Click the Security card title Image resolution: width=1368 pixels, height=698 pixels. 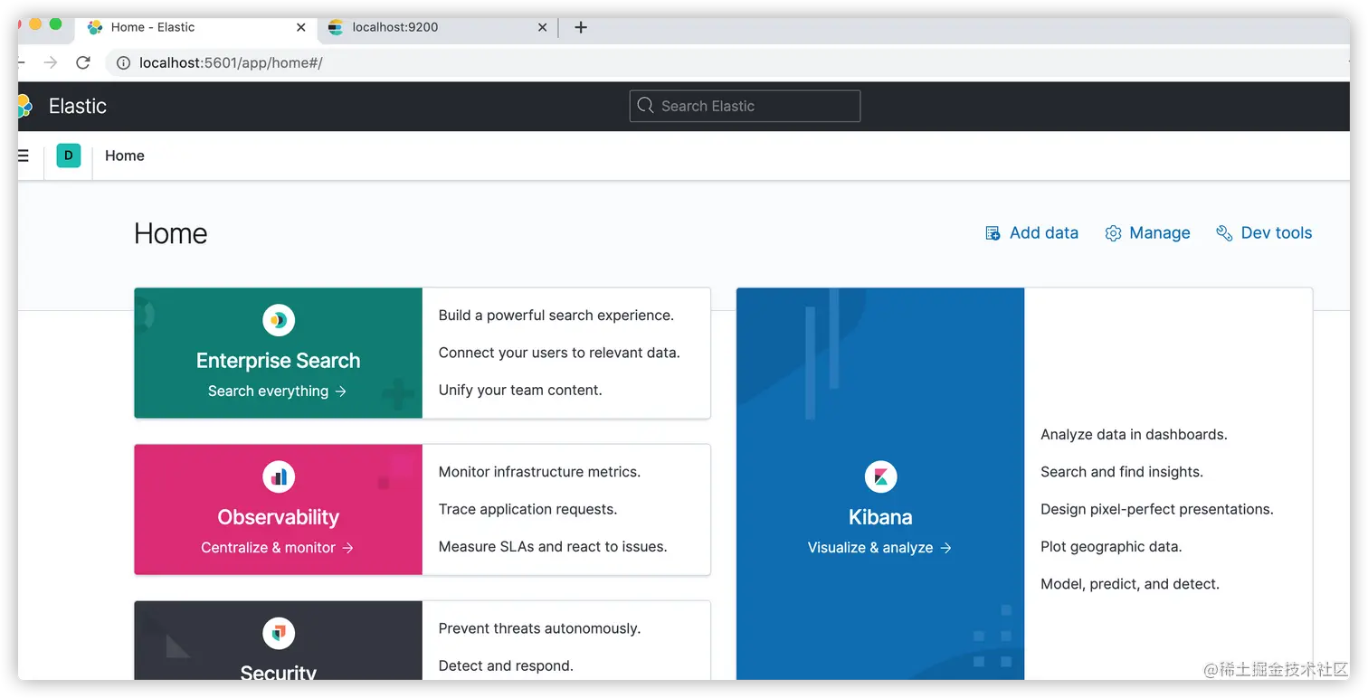(278, 673)
